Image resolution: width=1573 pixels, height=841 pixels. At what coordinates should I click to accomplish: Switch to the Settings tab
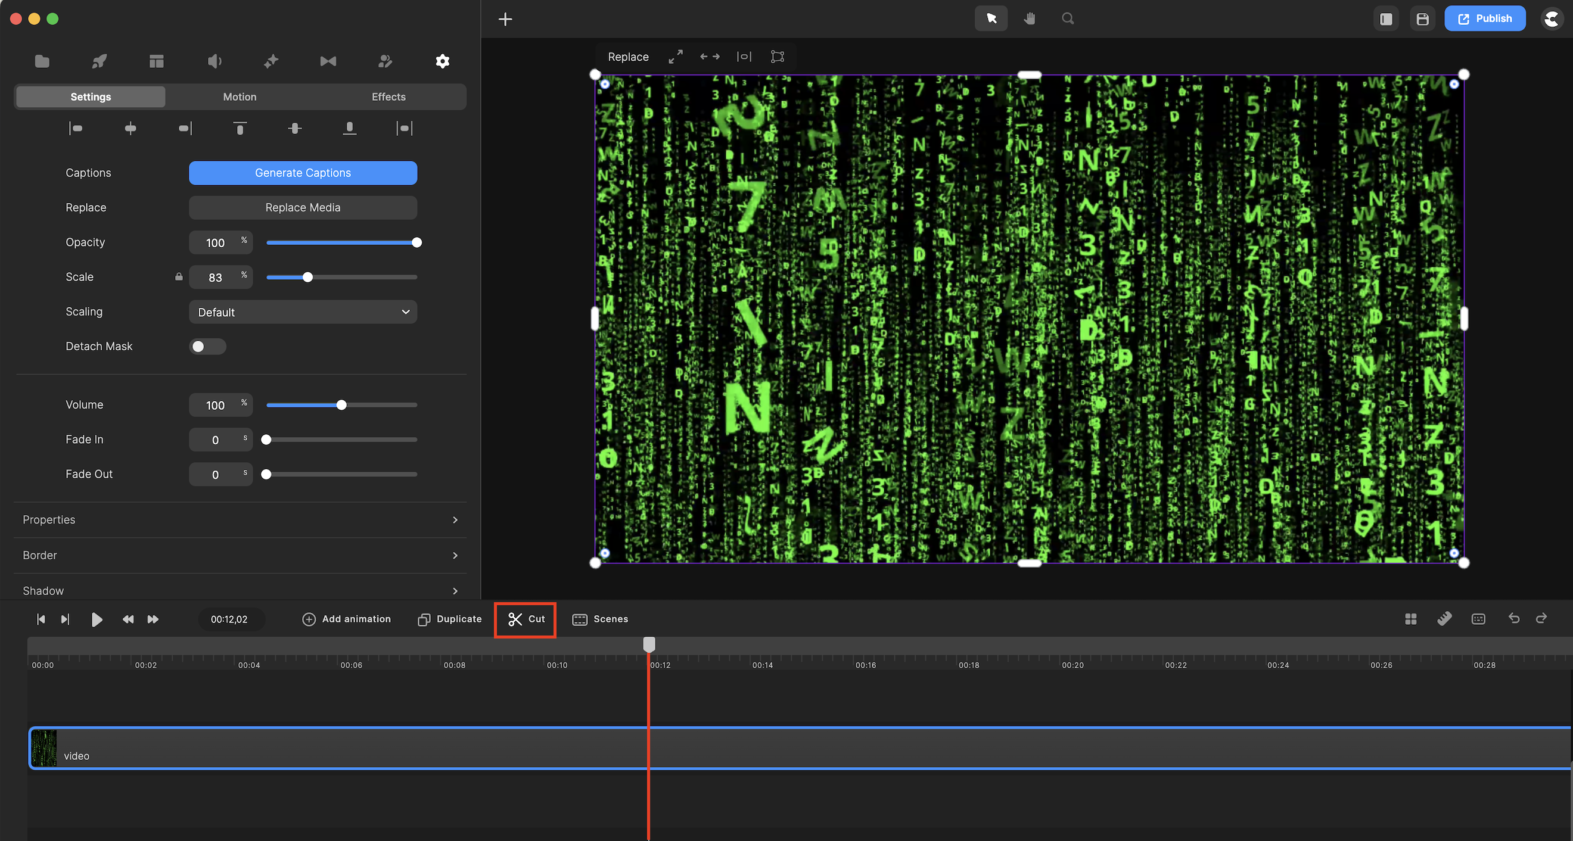pyautogui.click(x=91, y=96)
